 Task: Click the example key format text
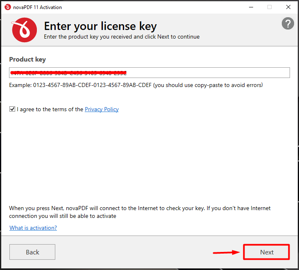coord(136,85)
